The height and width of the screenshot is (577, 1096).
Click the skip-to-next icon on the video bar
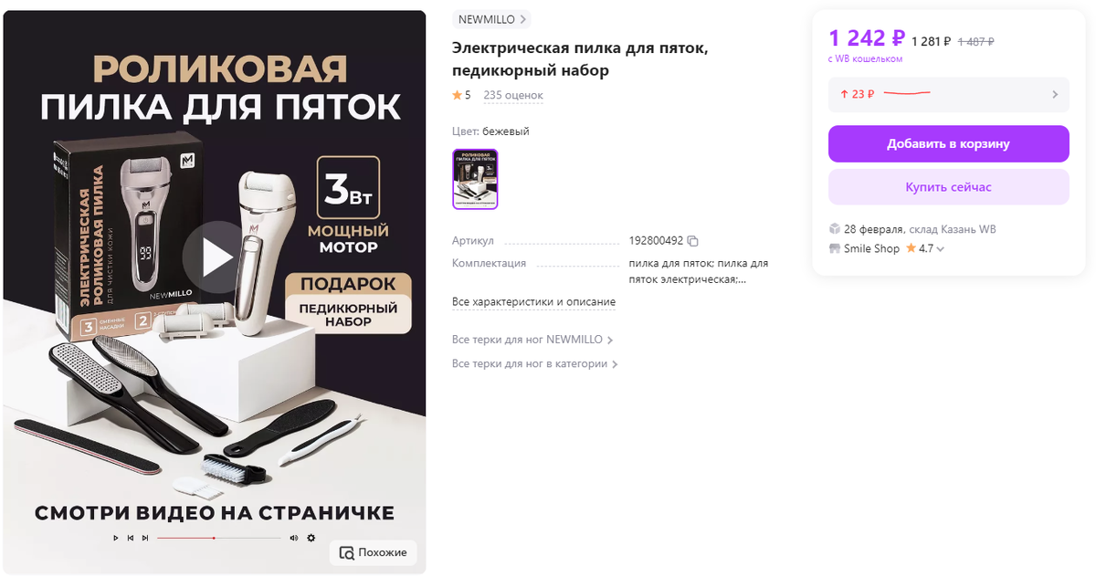pyautogui.click(x=145, y=538)
